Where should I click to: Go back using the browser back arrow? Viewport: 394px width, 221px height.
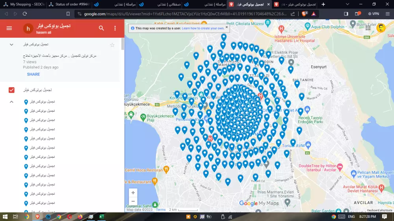pos(6,14)
